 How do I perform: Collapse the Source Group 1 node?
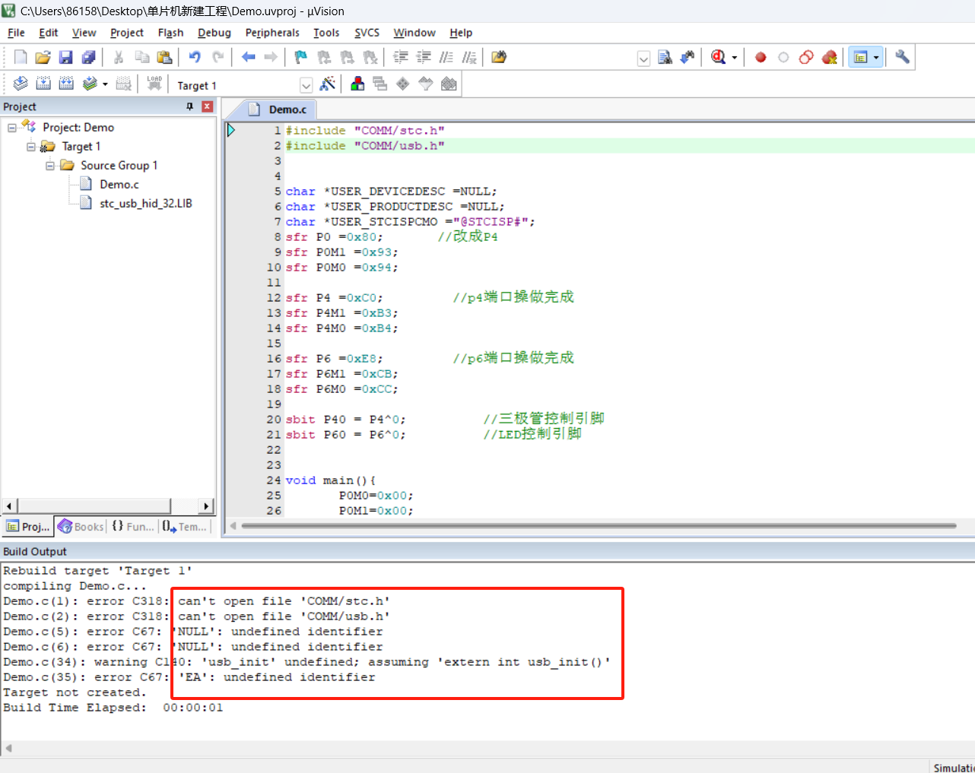pos(50,166)
